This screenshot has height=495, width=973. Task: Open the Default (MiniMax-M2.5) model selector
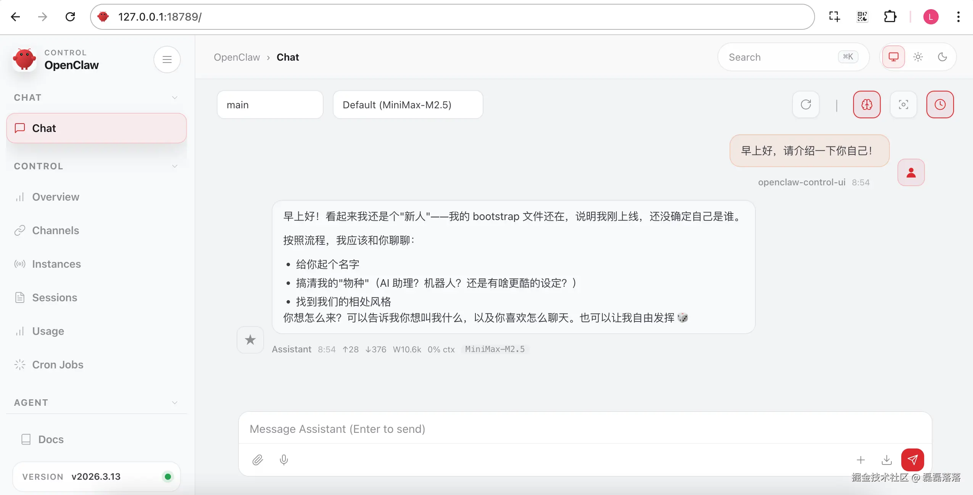[407, 104]
